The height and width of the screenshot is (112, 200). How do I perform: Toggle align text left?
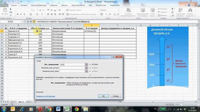48,14
